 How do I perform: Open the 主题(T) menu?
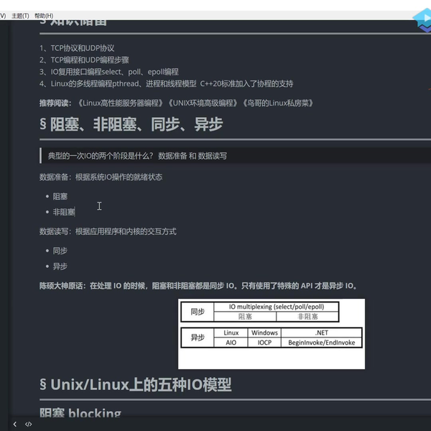20,16
